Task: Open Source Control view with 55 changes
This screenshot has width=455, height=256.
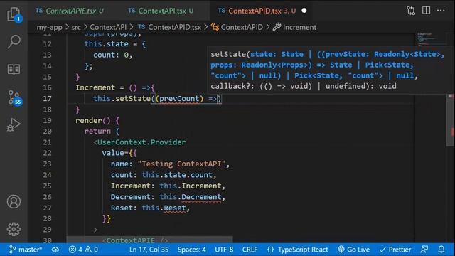Action: (14, 97)
